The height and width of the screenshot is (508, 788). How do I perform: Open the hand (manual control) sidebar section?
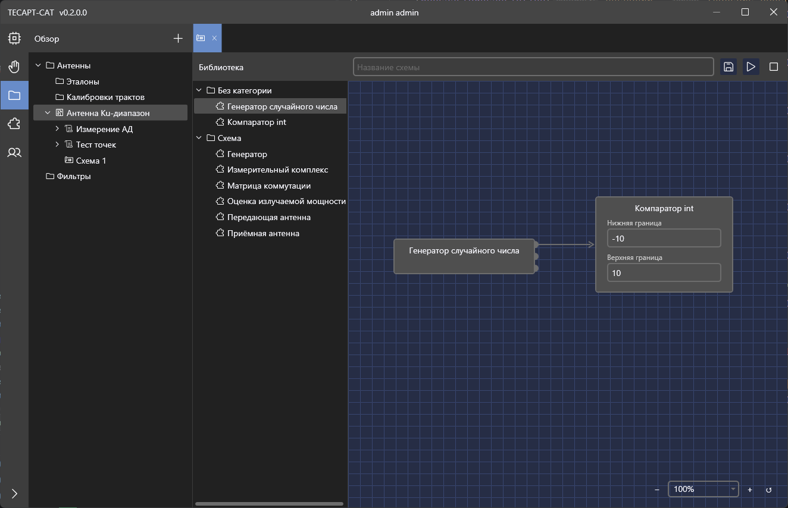pos(14,67)
